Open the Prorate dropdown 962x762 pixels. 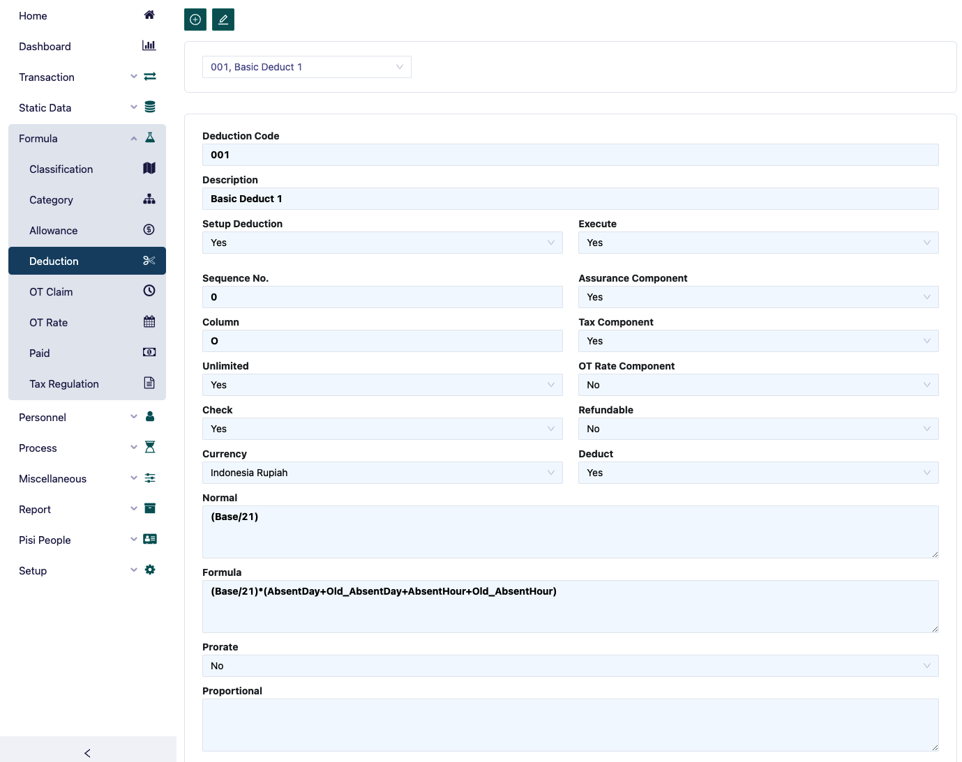[x=570, y=666]
